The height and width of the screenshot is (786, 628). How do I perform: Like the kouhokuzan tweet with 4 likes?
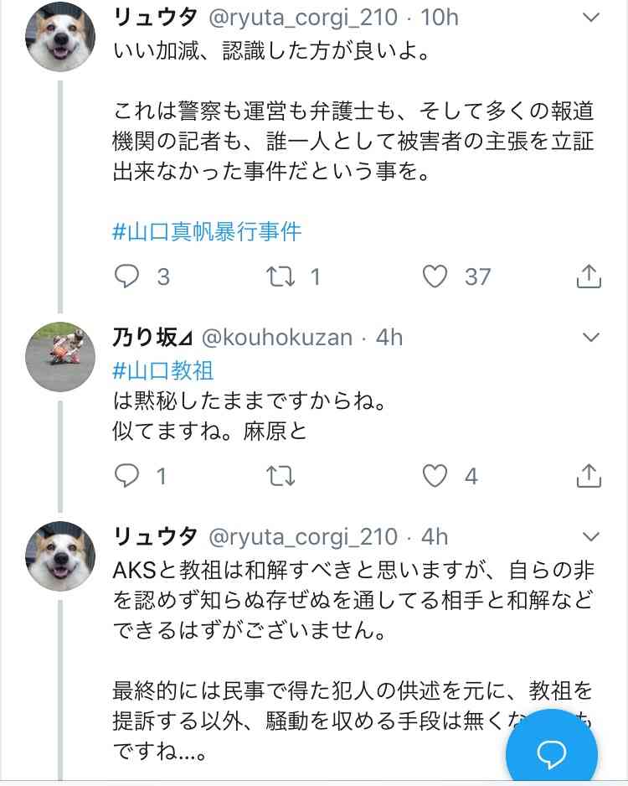click(435, 476)
